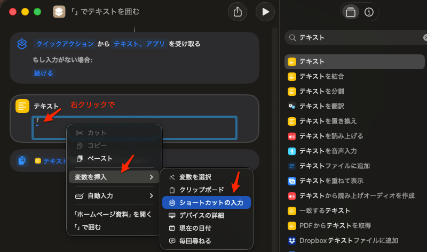Click the calendar icon beside 現在の日付
The width and height of the screenshot is (427, 252).
coord(172,229)
